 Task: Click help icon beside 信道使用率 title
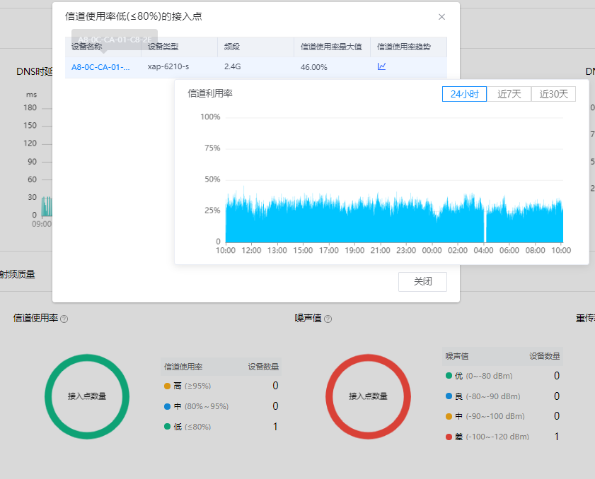[64, 319]
